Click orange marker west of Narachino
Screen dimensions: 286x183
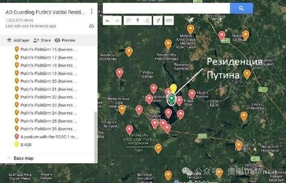click(239, 145)
